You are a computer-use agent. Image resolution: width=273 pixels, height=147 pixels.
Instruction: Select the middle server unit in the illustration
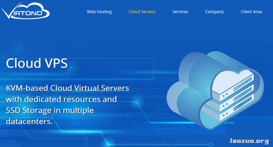233,100
